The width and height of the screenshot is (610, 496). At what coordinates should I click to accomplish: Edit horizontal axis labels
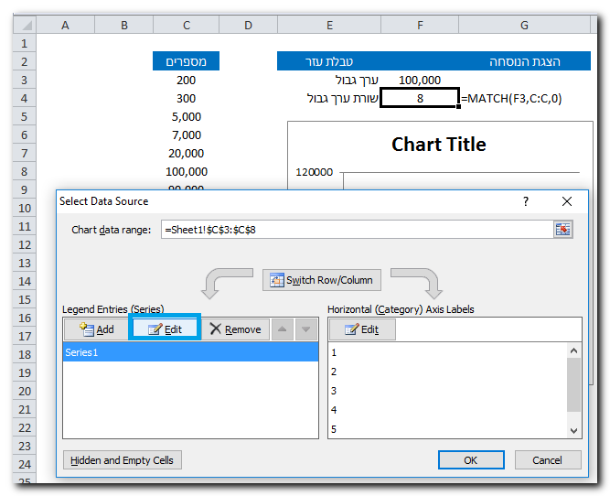362,329
